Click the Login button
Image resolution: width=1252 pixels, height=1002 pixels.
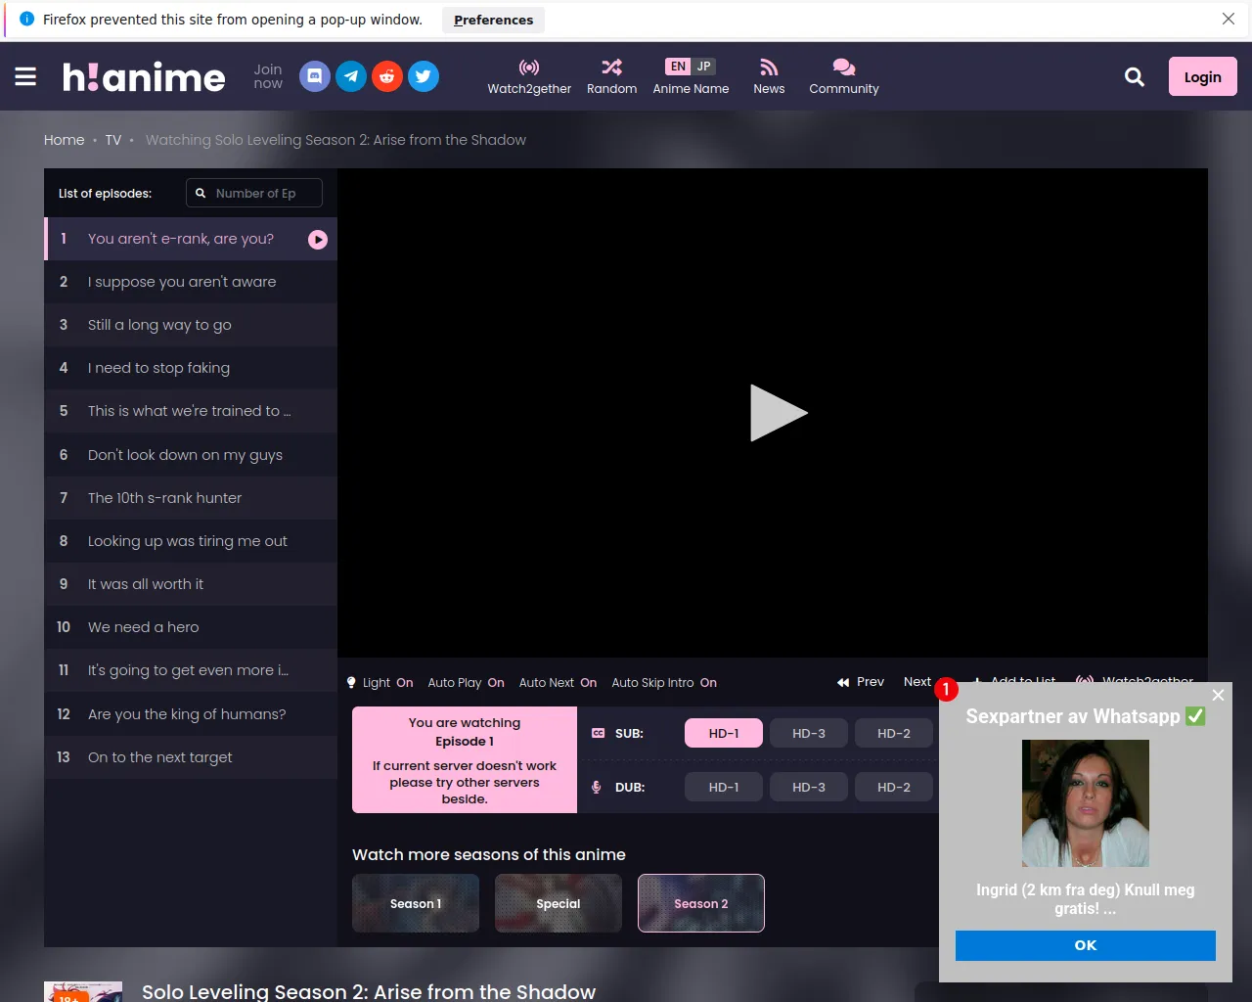tap(1202, 76)
